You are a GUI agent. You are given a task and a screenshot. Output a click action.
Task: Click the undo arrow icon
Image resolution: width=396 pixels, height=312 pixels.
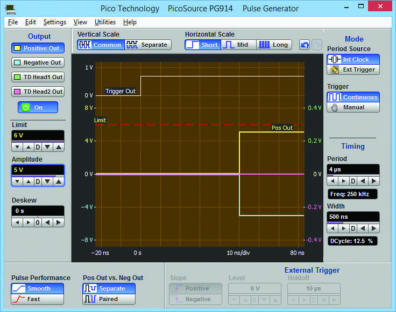[305, 45]
